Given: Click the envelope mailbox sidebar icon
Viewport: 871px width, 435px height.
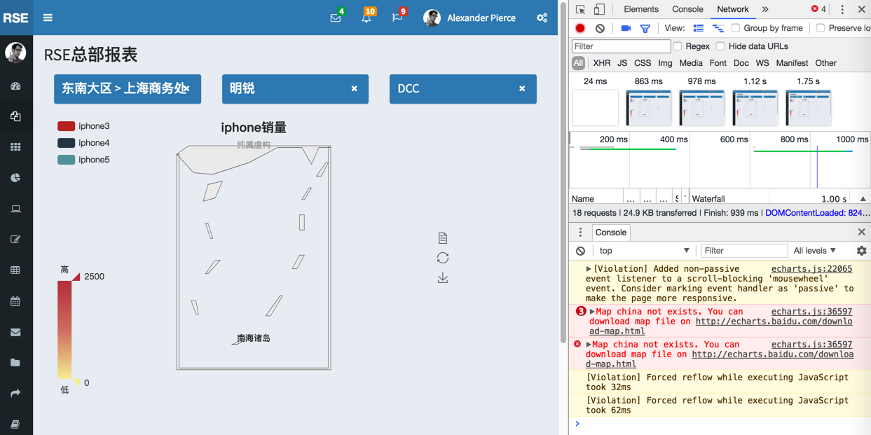Looking at the screenshot, I should 15,332.
